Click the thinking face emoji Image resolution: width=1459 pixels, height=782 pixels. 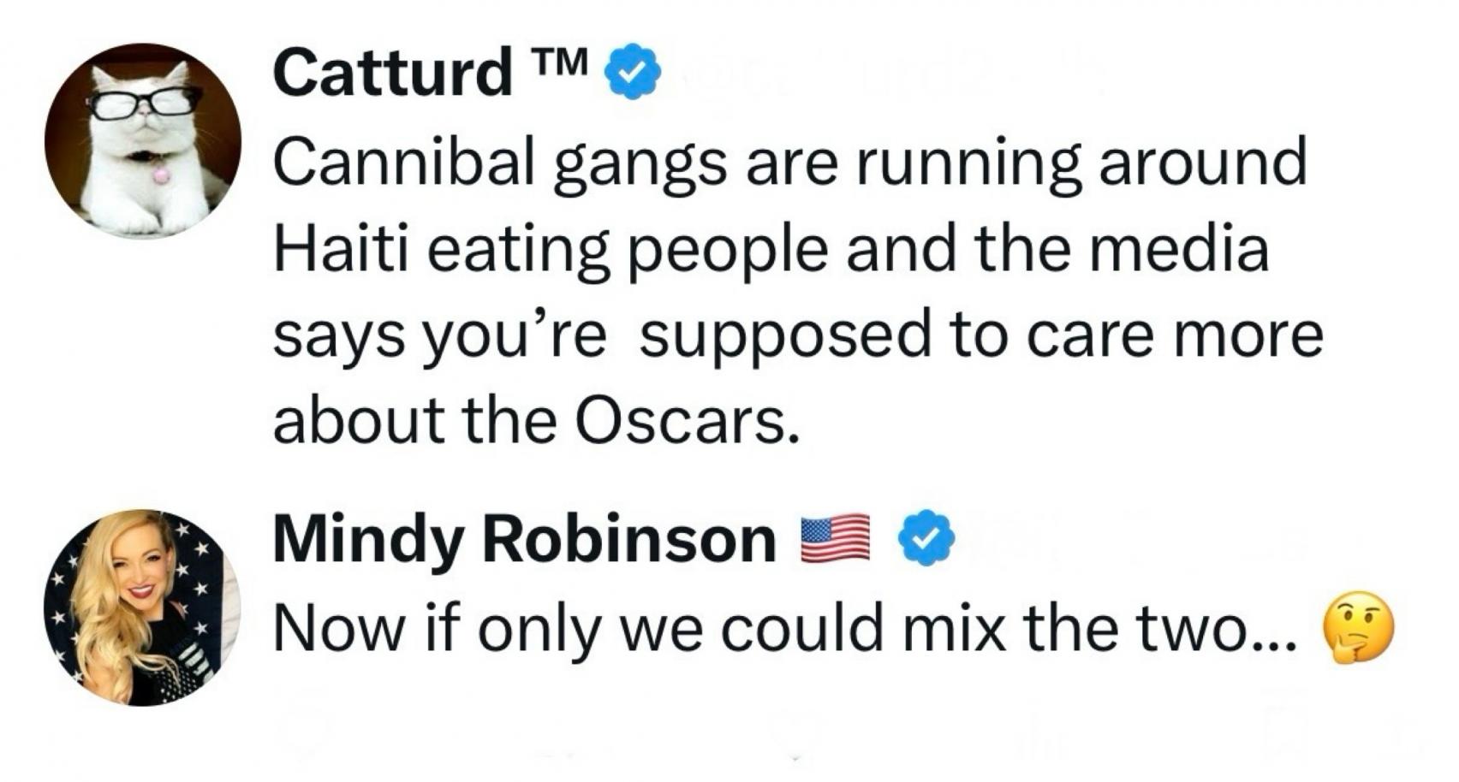[1359, 631]
